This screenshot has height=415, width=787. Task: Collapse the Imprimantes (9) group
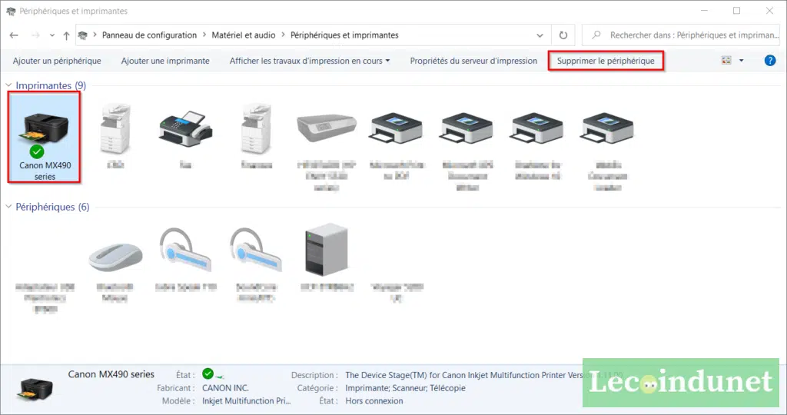(x=9, y=85)
